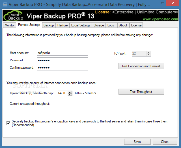Click the Confirm password field
Image resolution: width=181 pixels, height=148 pixels.
(x=63, y=68)
